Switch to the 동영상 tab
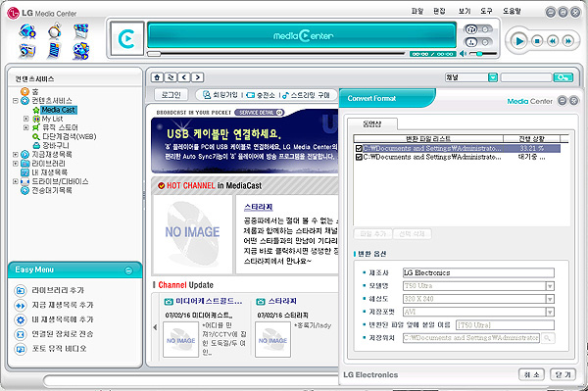Viewport: 588px width, 391px height. (371, 124)
